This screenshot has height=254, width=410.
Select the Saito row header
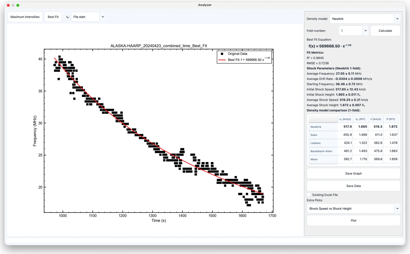(323, 135)
